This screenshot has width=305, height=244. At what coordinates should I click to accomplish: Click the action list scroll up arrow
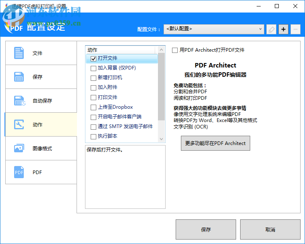pyautogui.click(x=161, y=50)
